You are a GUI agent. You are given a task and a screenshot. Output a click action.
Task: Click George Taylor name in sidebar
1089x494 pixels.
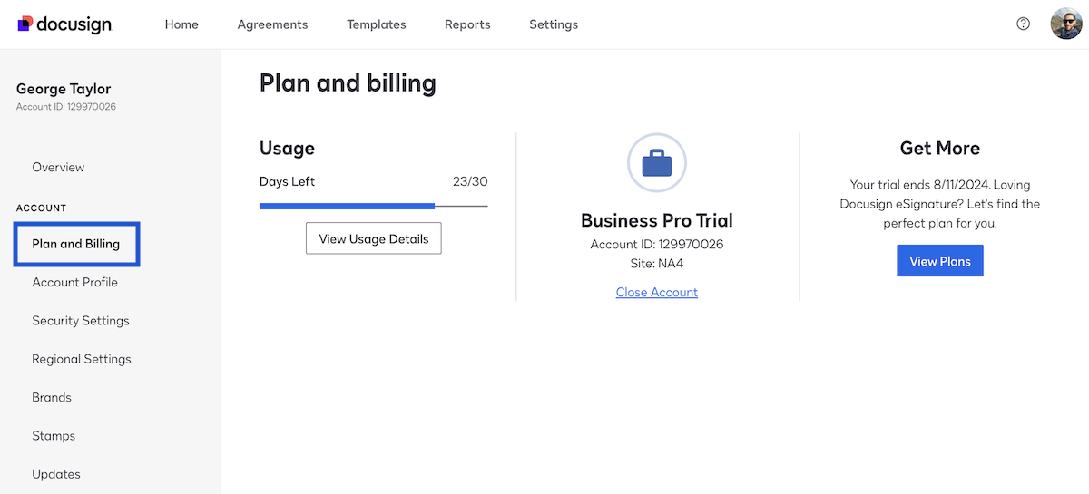[x=64, y=89]
